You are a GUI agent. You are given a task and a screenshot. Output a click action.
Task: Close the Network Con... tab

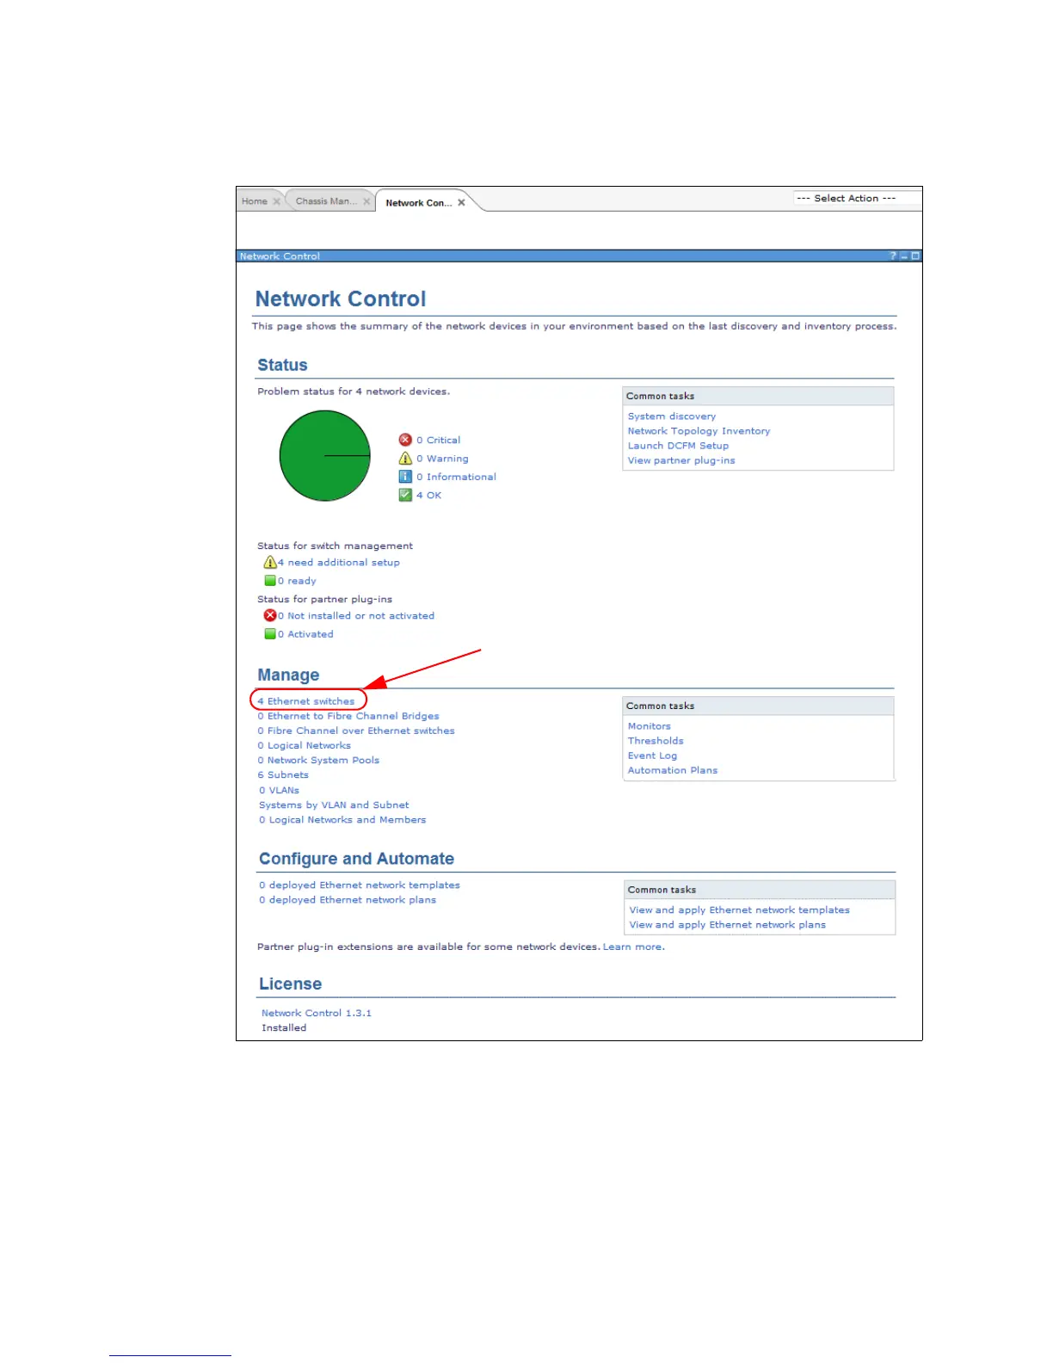461,203
